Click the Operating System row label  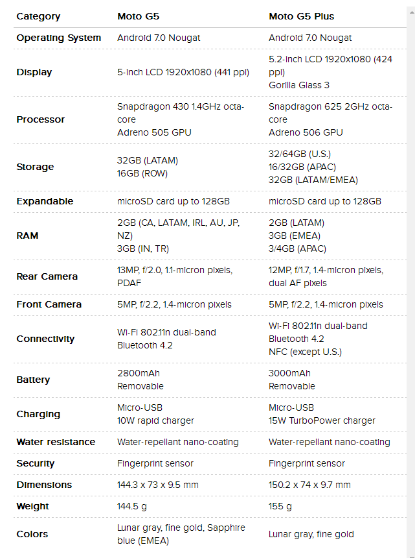59,38
